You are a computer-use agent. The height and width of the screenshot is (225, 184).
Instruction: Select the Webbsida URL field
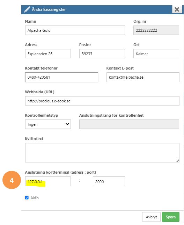click(102, 101)
